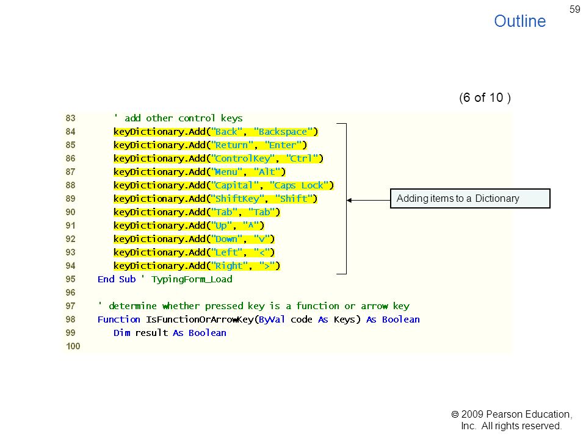The width and height of the screenshot is (586, 439).
Task: Click the comment on line 83
Action: [178, 118]
